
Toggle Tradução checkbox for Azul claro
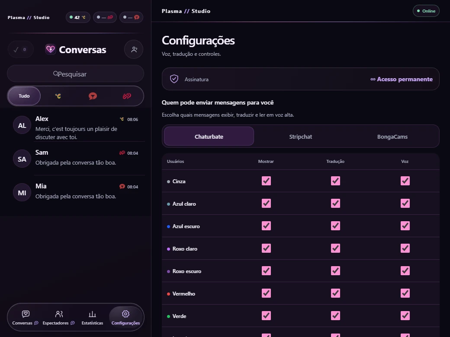[x=335, y=203]
